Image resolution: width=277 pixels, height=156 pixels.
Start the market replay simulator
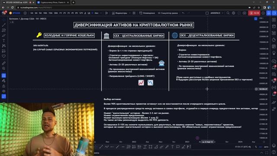tap(168, 13)
